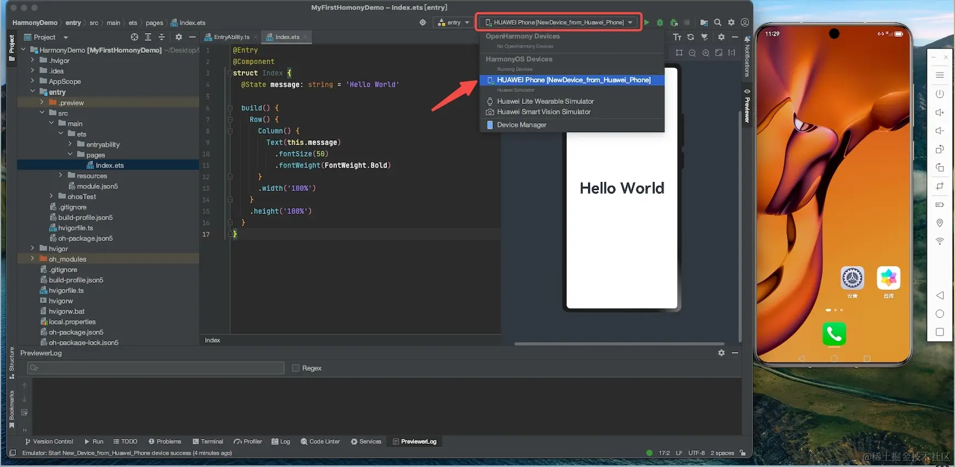955x467 pixels.
Task: Click the emulator Wi-Fi icon
Action: pos(940,241)
